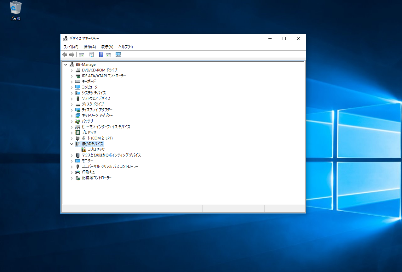Open the 表示(V) menu
Image resolution: width=402 pixels, height=272 pixels.
(107, 47)
